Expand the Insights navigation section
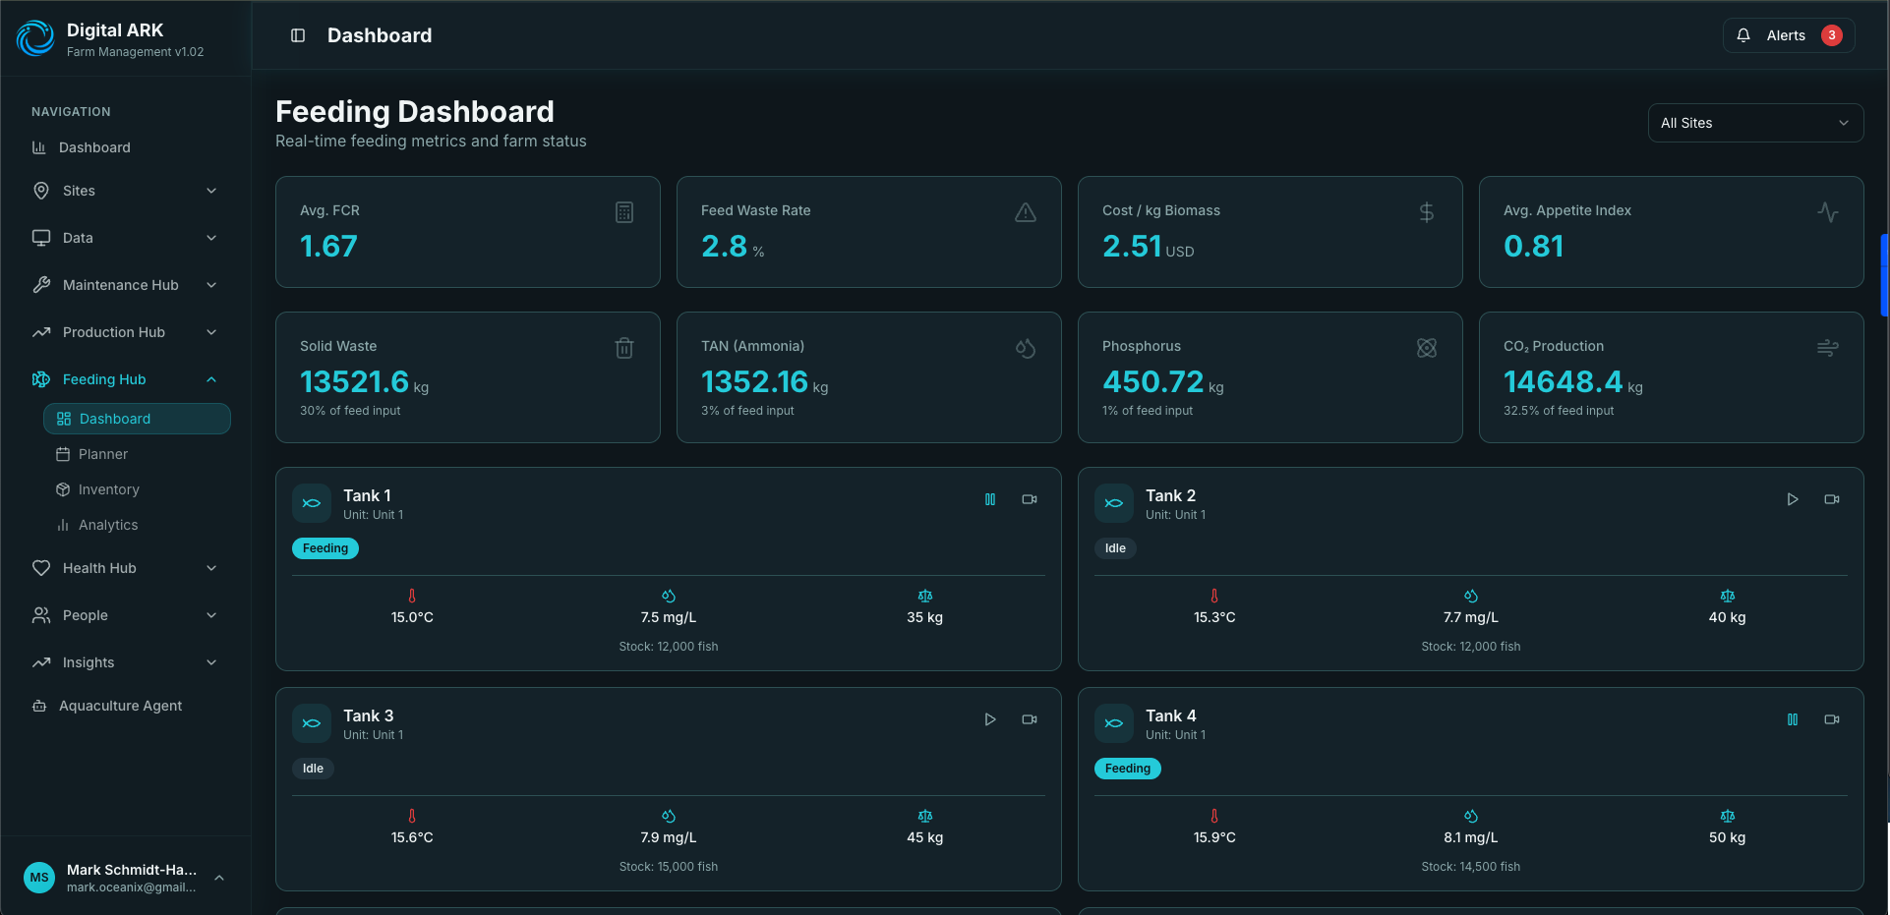The image size is (1890, 915). coord(125,662)
